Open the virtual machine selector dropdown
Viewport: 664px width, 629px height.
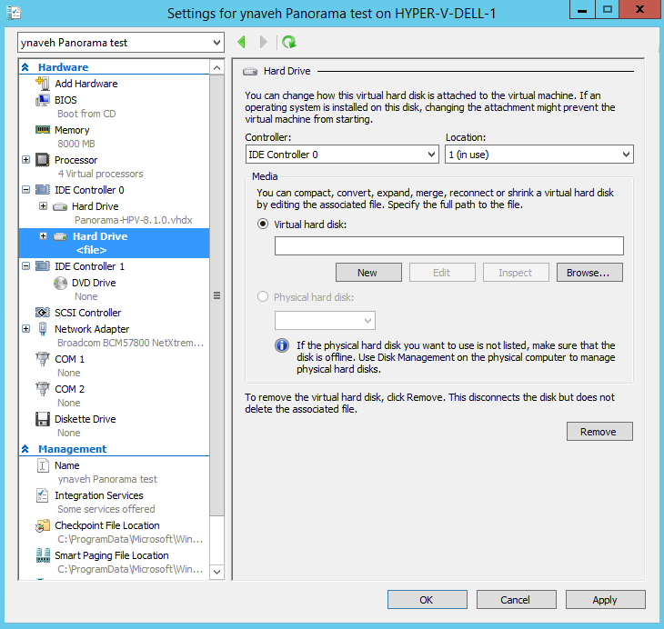(120, 43)
